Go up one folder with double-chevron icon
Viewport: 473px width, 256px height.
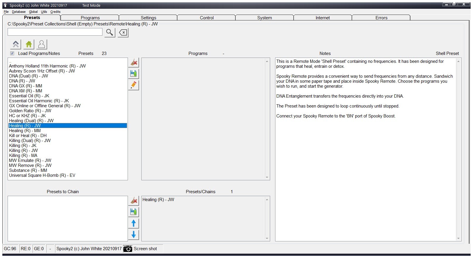(16, 44)
